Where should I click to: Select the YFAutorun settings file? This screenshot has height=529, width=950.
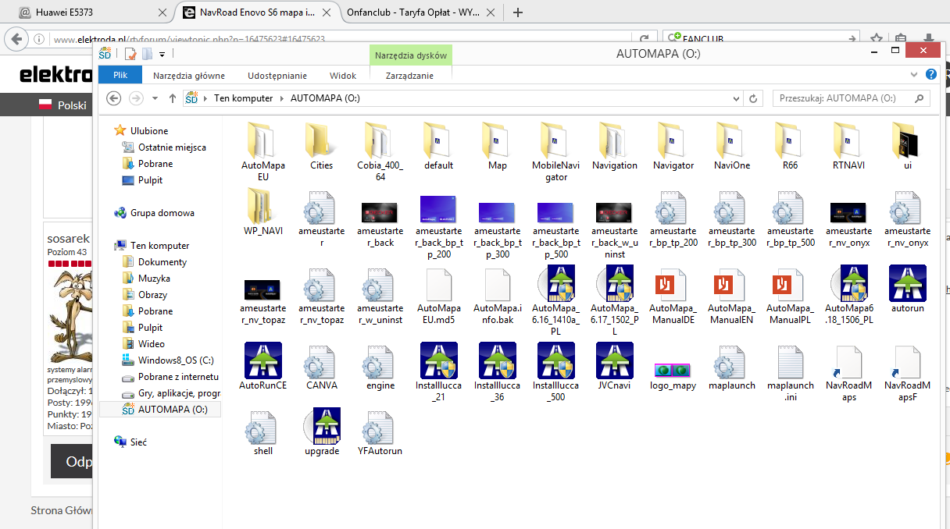click(380, 432)
